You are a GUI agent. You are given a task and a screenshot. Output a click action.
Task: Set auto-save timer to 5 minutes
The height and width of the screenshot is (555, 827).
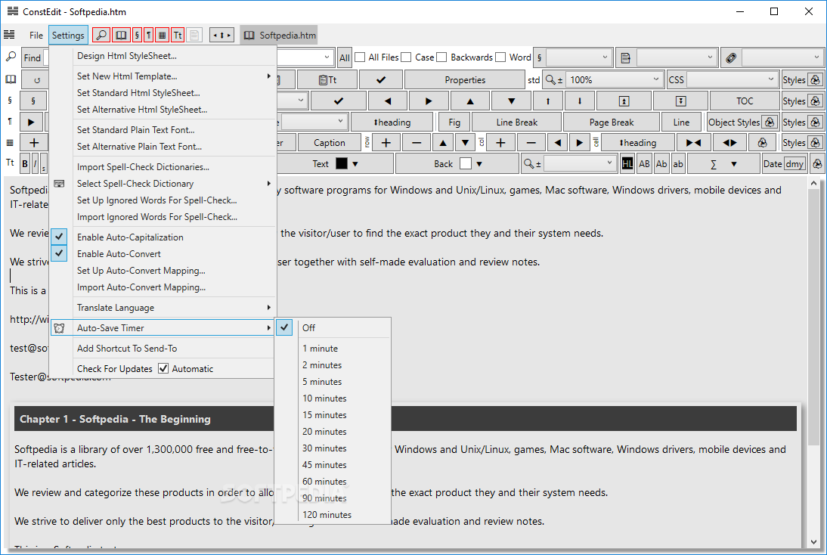(x=333, y=381)
